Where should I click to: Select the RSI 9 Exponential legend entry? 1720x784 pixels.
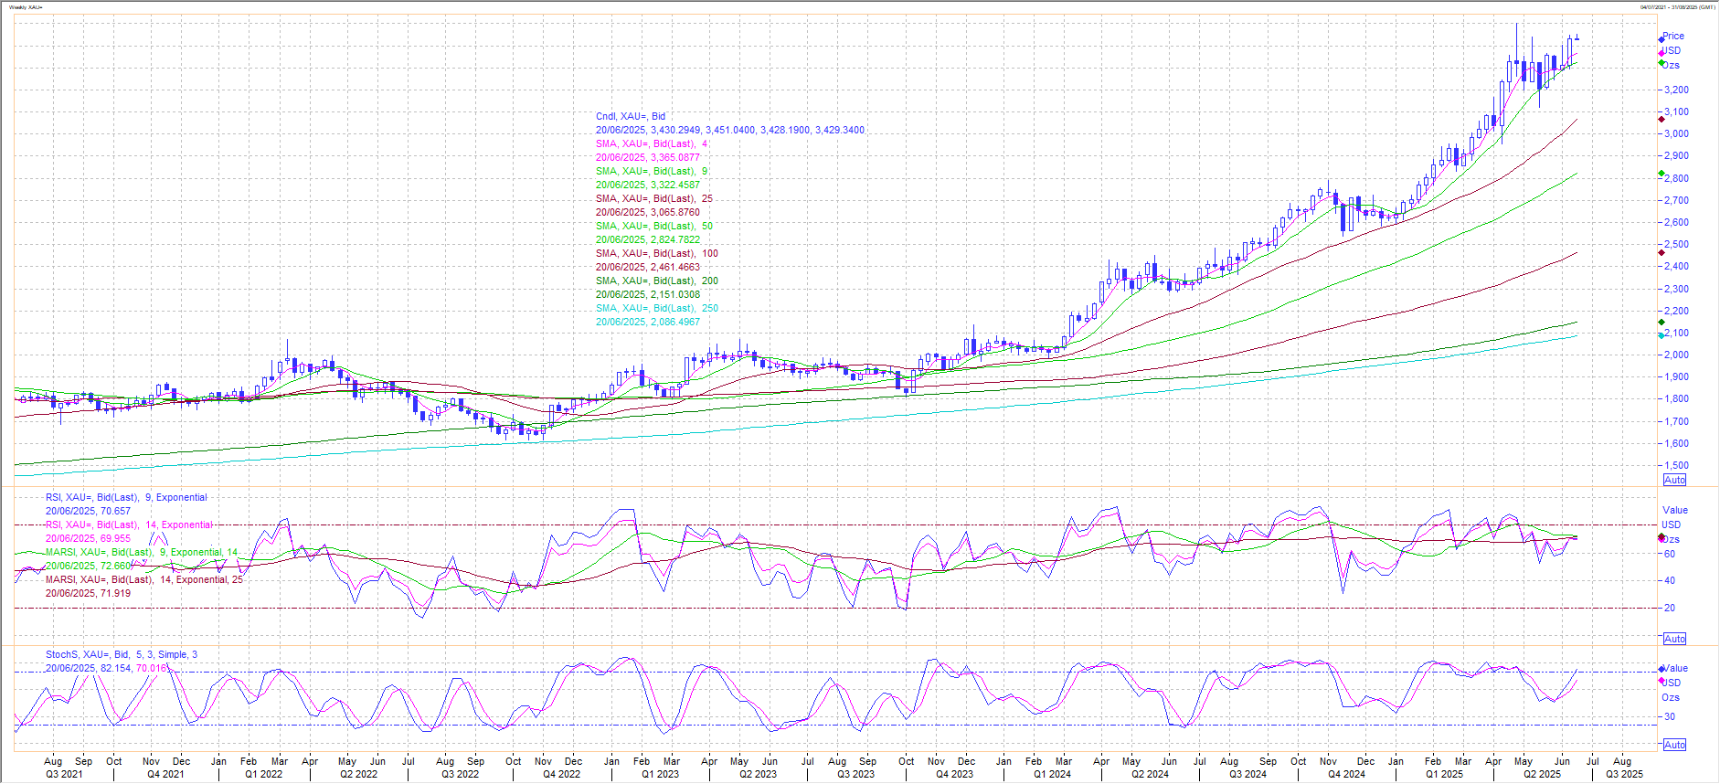(126, 497)
